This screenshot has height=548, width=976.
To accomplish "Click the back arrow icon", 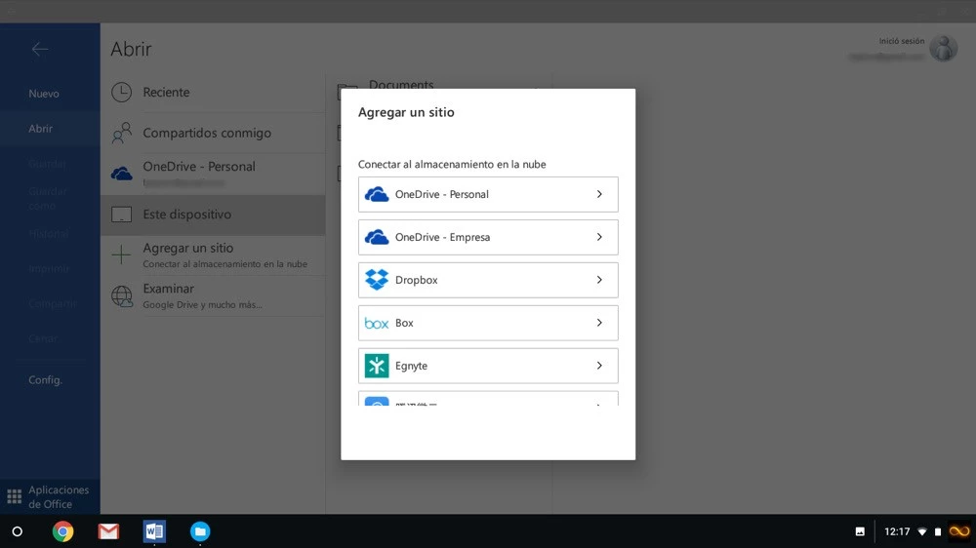I will [40, 49].
